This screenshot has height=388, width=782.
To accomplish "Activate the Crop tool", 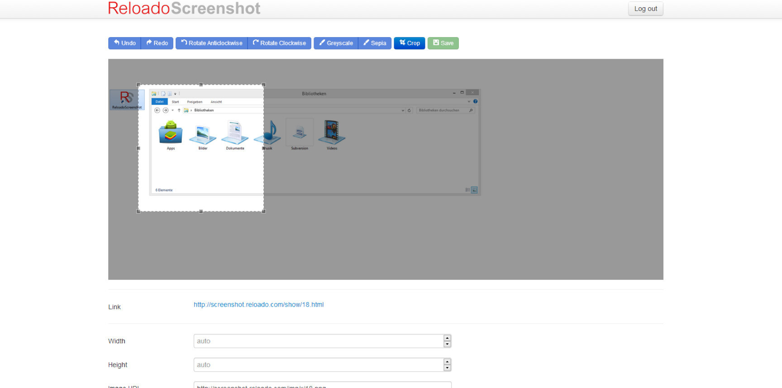I will [410, 43].
